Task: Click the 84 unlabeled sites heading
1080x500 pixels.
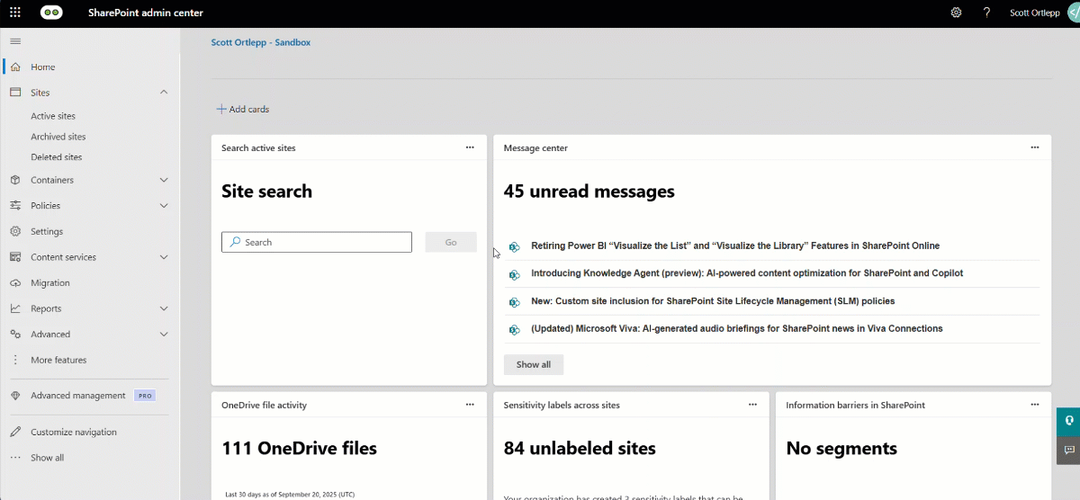Action: pos(580,448)
